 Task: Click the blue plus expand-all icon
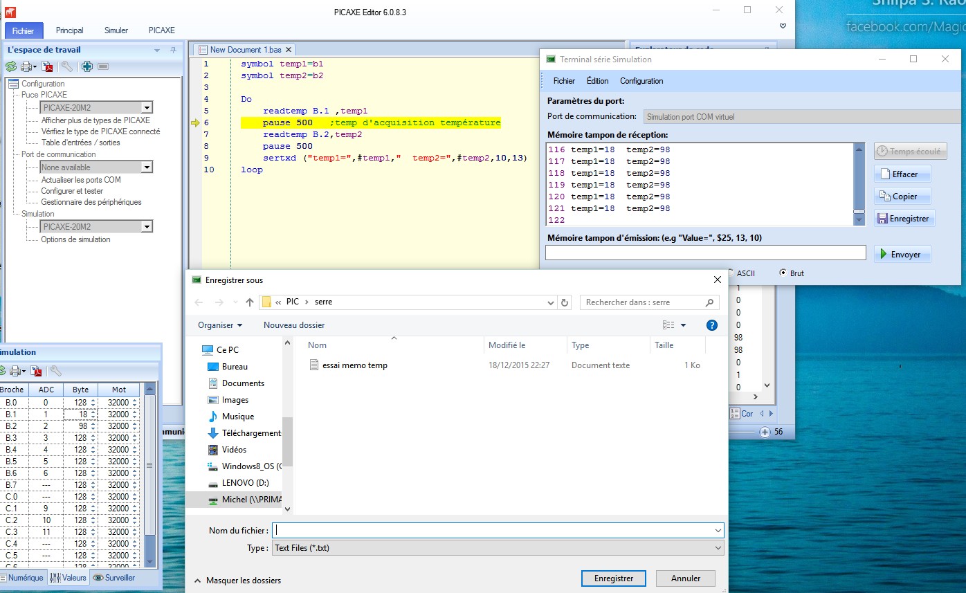point(86,66)
